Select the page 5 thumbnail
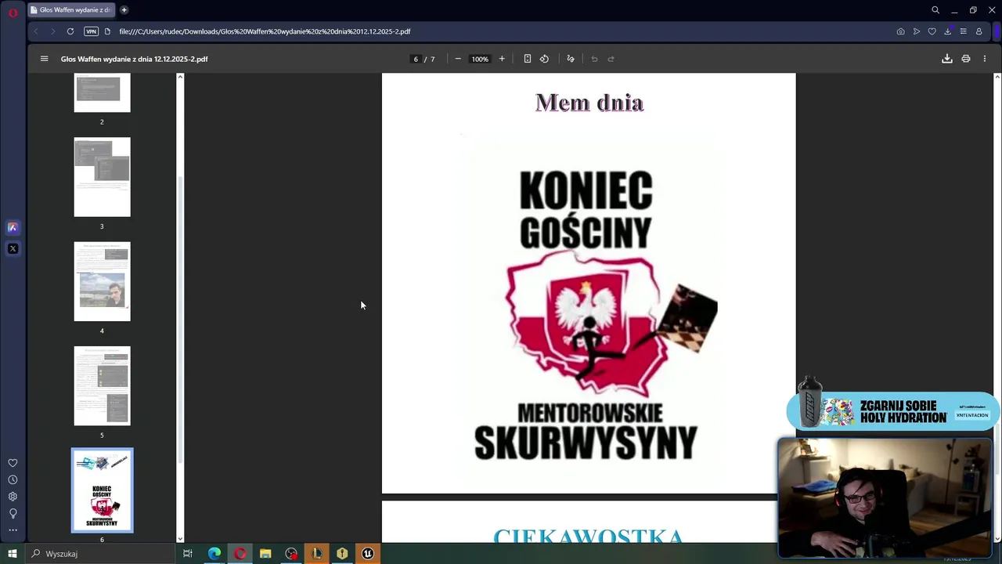This screenshot has width=1002, height=564. tap(102, 385)
